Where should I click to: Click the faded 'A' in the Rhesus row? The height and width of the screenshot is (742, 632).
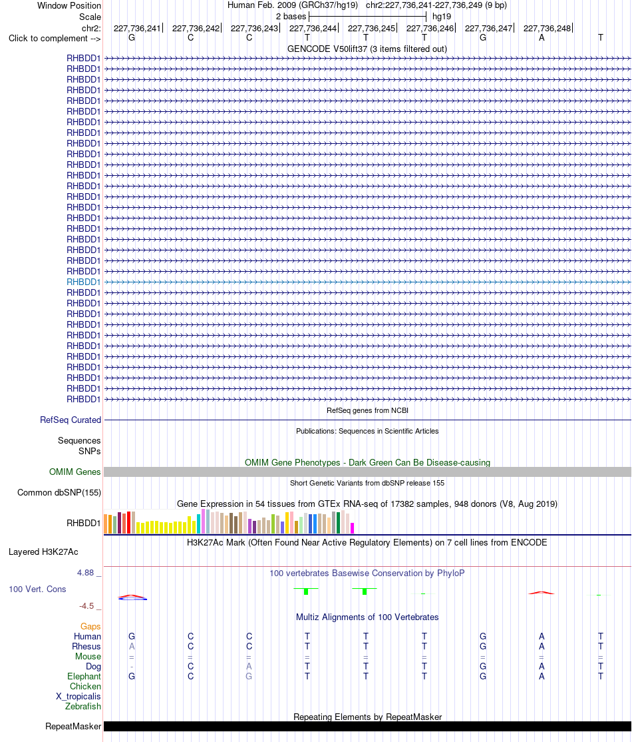tap(132, 646)
